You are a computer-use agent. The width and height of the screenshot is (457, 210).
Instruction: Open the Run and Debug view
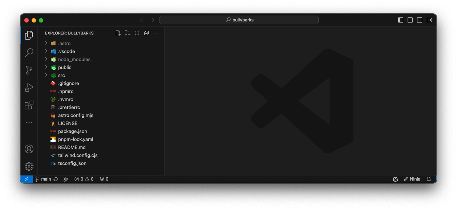pos(29,88)
